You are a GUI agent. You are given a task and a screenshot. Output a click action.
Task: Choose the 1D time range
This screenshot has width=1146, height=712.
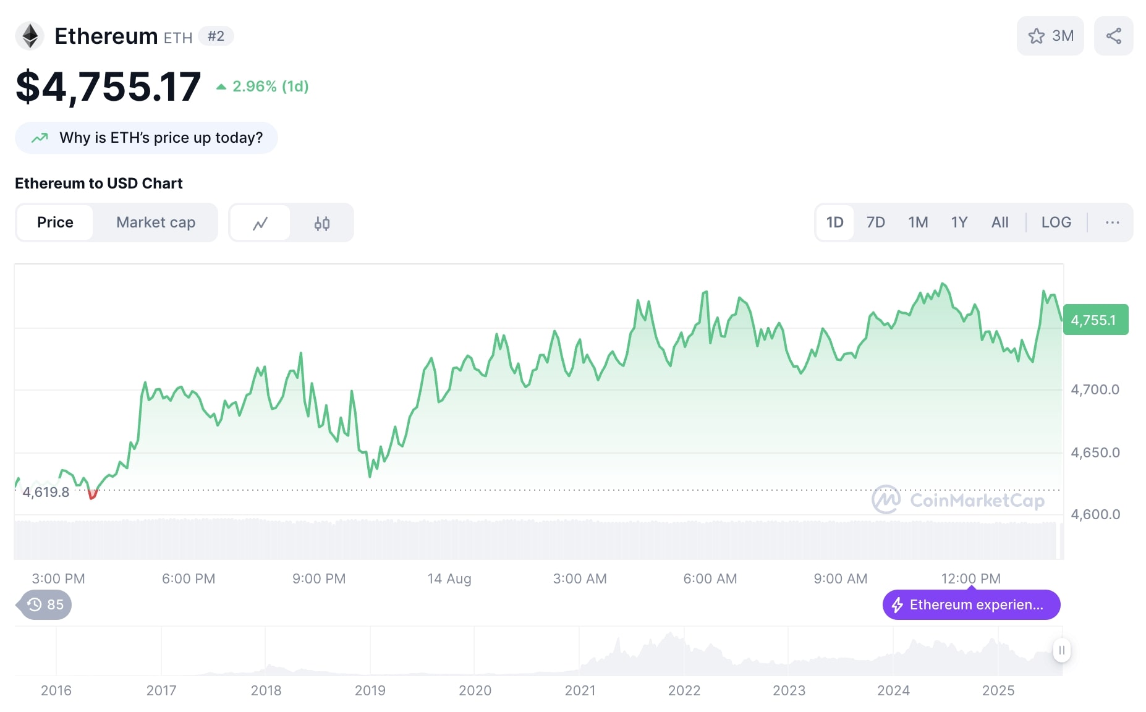pyautogui.click(x=834, y=222)
